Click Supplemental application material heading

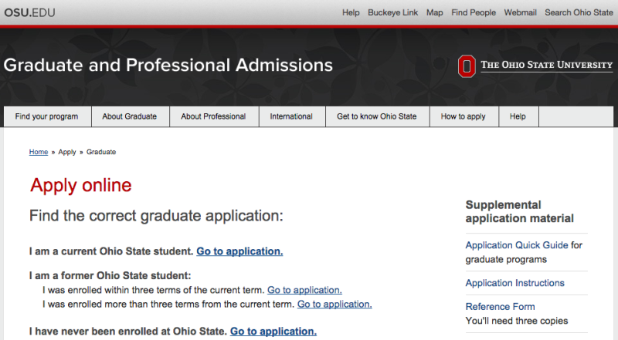coord(519,212)
